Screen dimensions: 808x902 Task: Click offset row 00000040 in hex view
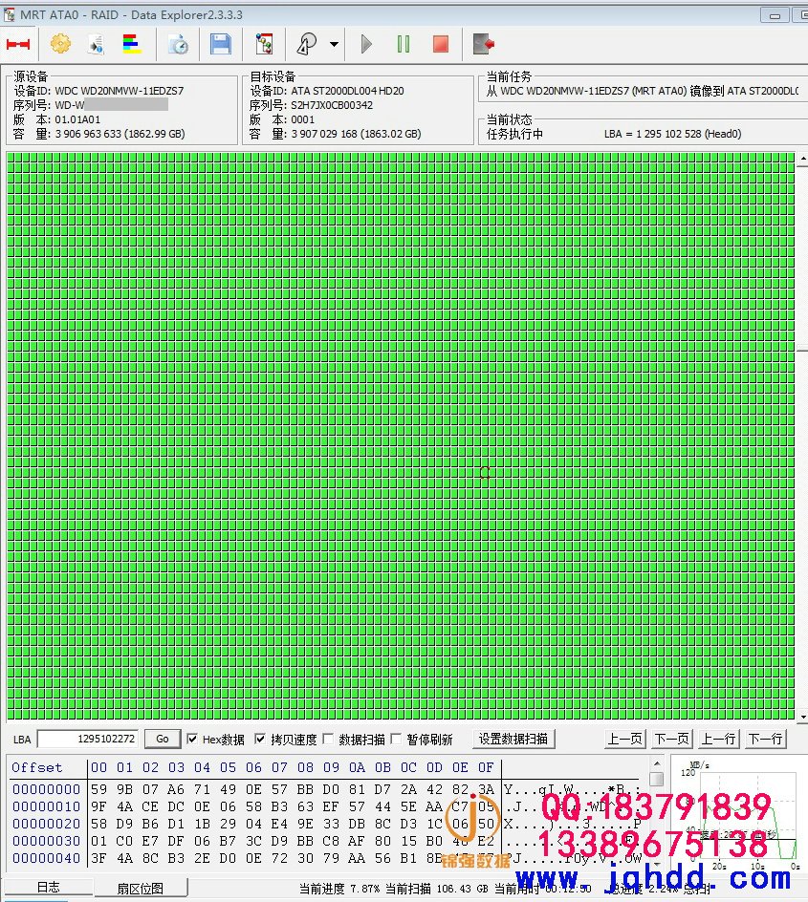pyautogui.click(x=325, y=858)
